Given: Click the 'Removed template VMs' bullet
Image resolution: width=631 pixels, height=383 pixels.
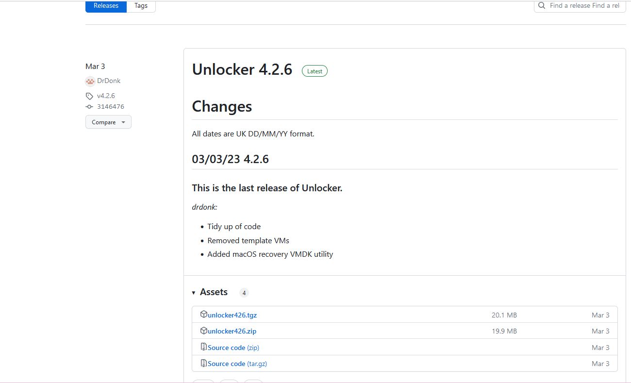Looking at the screenshot, I should tap(248, 240).
